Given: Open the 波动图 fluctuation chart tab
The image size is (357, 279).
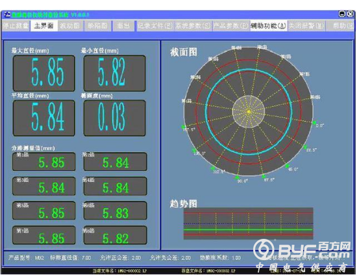Looking at the screenshot, I should point(70,26).
